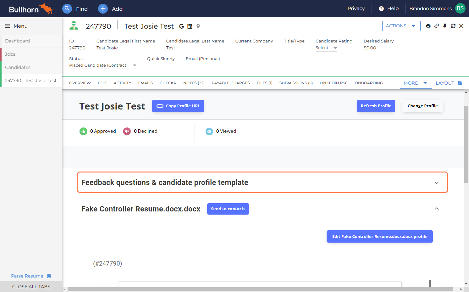Click the copy link chain icon
This screenshot has height=292, width=469.
[437, 26]
